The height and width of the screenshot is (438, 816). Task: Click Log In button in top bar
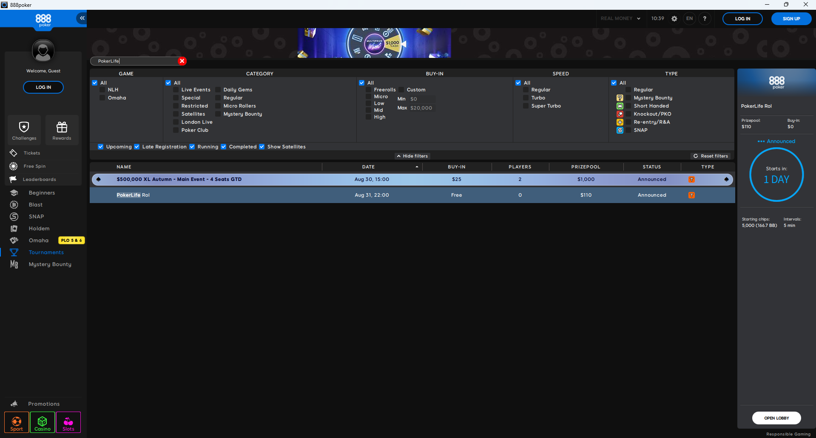coord(742,19)
